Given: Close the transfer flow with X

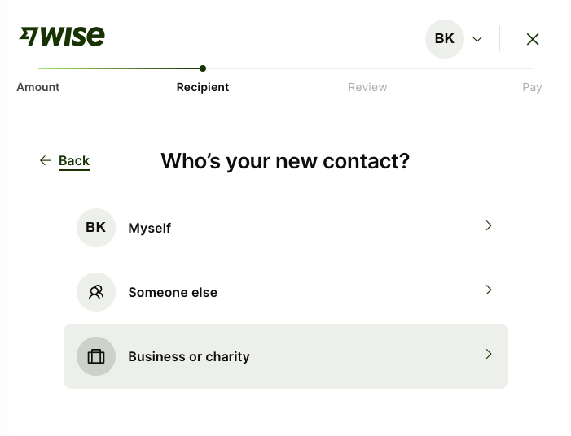Looking at the screenshot, I should 533,39.
